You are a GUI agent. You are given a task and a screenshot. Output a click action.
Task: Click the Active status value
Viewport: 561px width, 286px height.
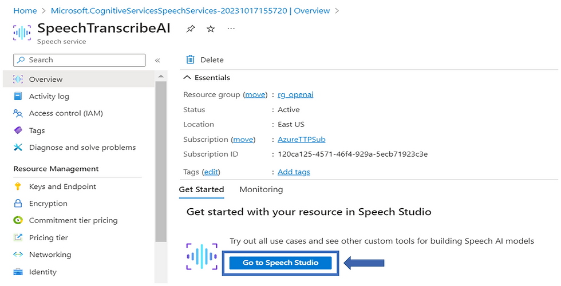(x=289, y=110)
